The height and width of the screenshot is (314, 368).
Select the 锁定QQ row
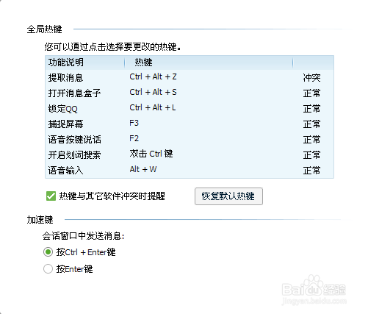coord(190,108)
